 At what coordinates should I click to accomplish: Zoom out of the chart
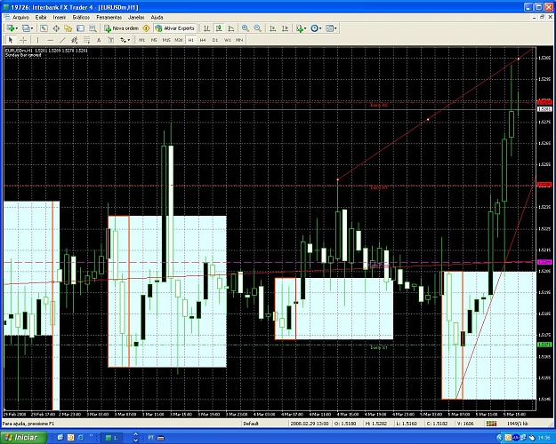pos(257,28)
